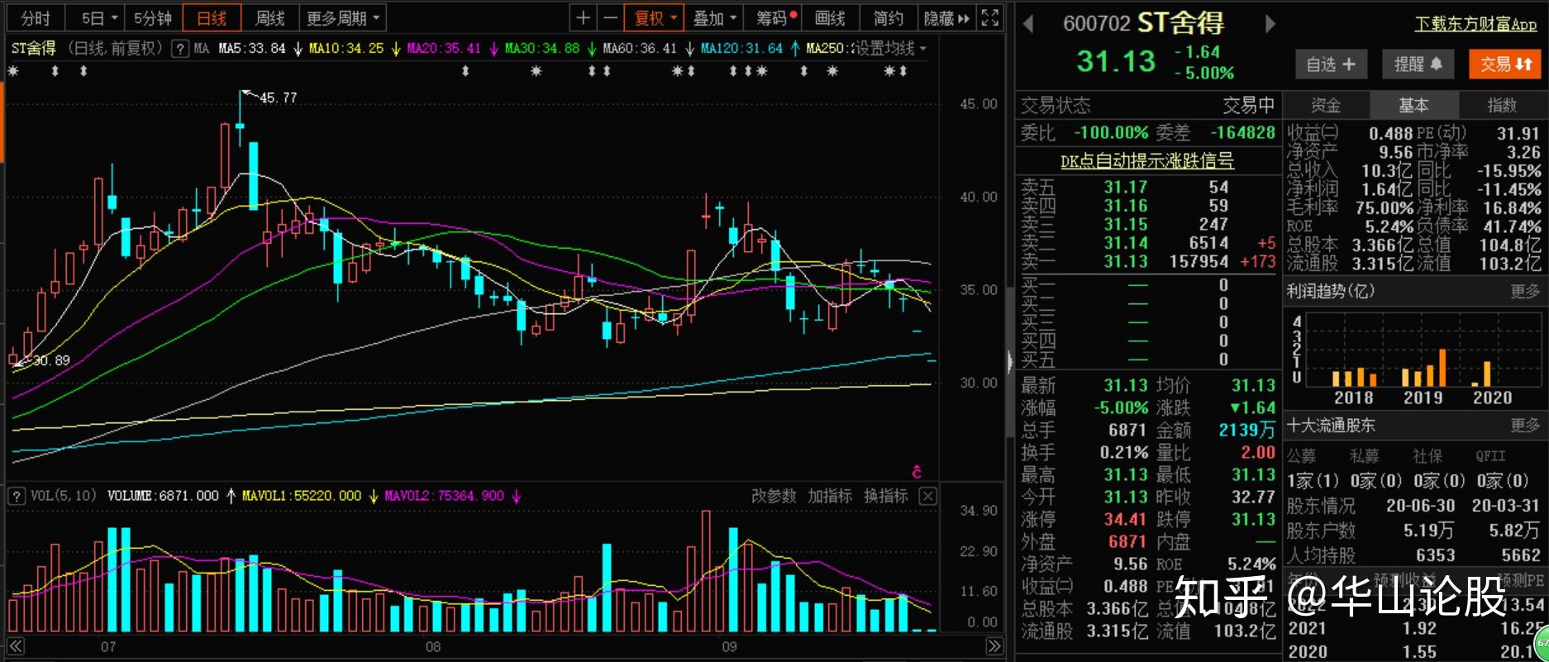Open the 指数 index tab
Screen dimensions: 1549x662
[1502, 105]
